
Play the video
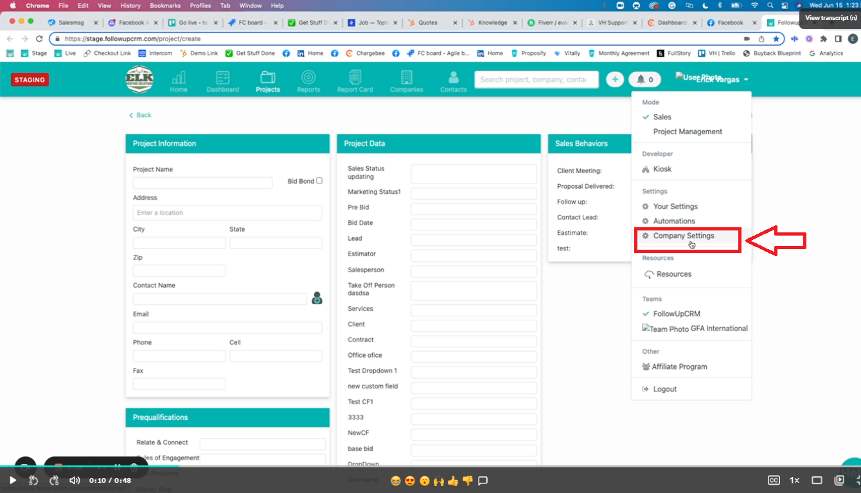(x=12, y=480)
